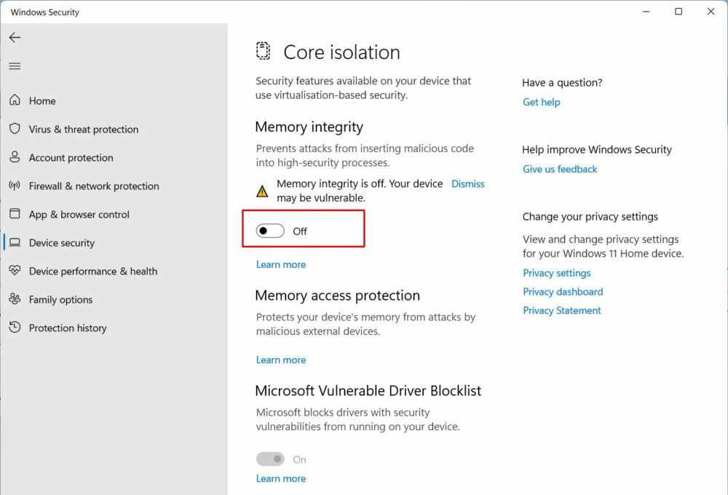Viewport: 728px width, 495px height.
Task: Click the Protection history clock icon
Action: [x=15, y=328]
